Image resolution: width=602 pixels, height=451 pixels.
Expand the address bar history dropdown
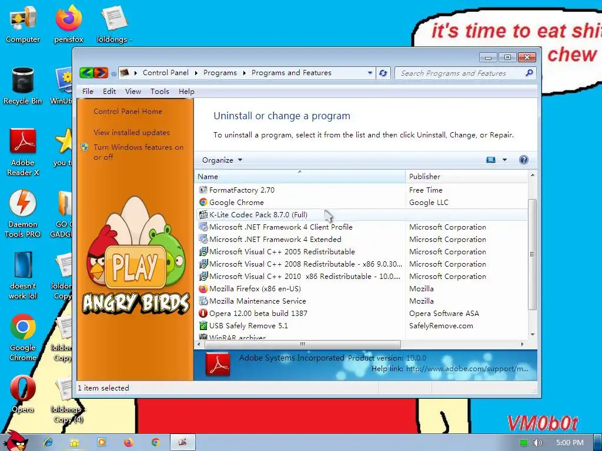(370, 72)
